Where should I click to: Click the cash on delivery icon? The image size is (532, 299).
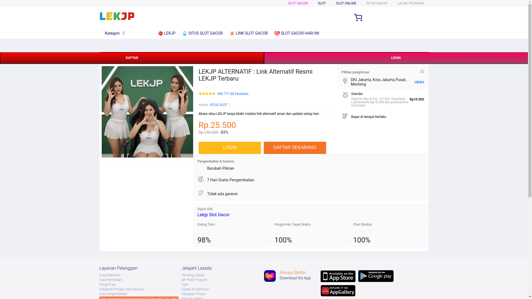345,116
